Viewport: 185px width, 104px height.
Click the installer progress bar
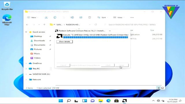tap(96, 37)
